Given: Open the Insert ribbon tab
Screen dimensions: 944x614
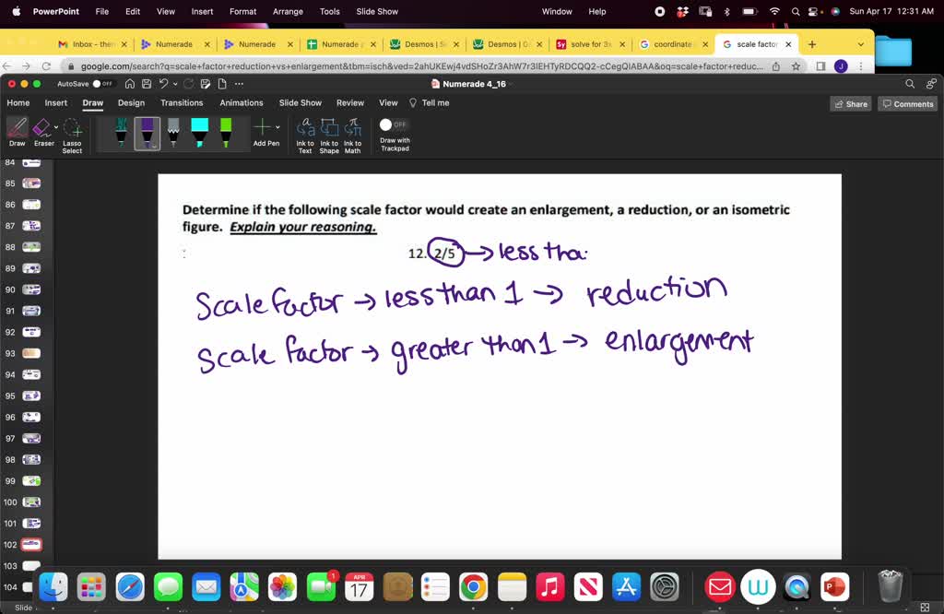Looking at the screenshot, I should pyautogui.click(x=56, y=103).
